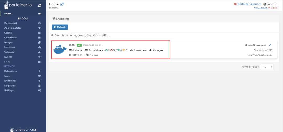Click the Host grid icon
Screen dimensions: 283x132
pos(39,62)
